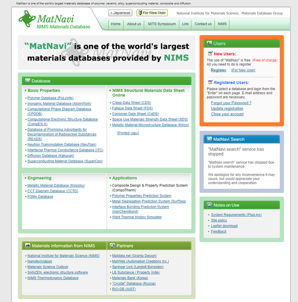298x302 pixels.
Task: Open the Feedback link
Action: [x=219, y=232]
